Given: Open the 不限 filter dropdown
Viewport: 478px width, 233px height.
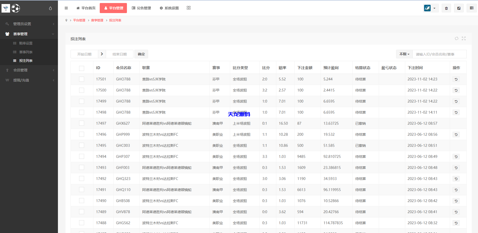Looking at the screenshot, I should [x=404, y=54].
